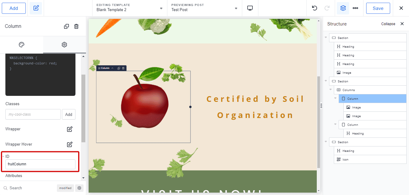Open the Wrapper Hover edit icon
This screenshot has height=195, width=409.
tap(69, 144)
